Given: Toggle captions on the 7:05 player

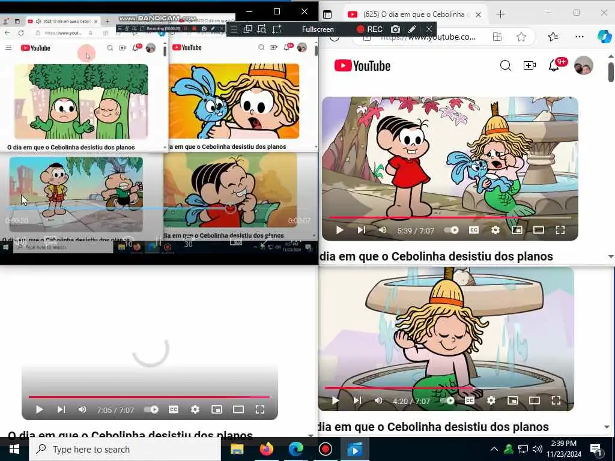Looking at the screenshot, I should coord(174,409).
